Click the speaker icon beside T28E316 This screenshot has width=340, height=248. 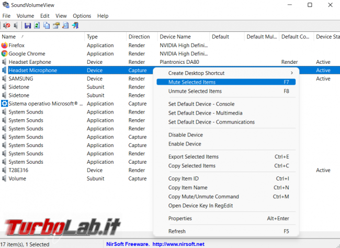4,170
